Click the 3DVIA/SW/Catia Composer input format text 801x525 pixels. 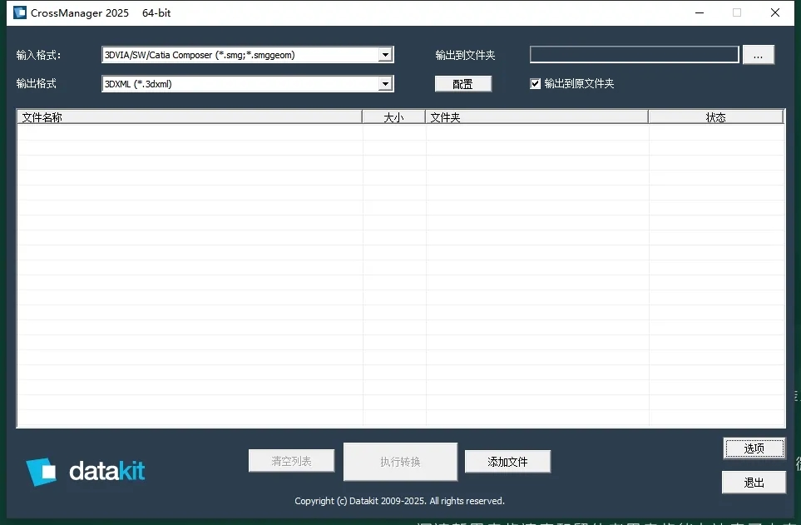point(200,55)
